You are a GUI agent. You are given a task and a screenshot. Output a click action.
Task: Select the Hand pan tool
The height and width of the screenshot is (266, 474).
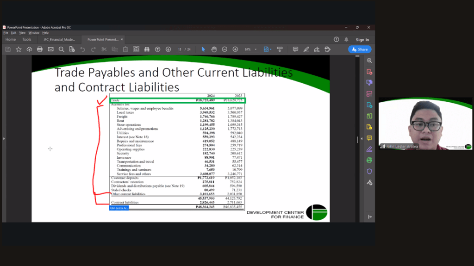point(214,49)
